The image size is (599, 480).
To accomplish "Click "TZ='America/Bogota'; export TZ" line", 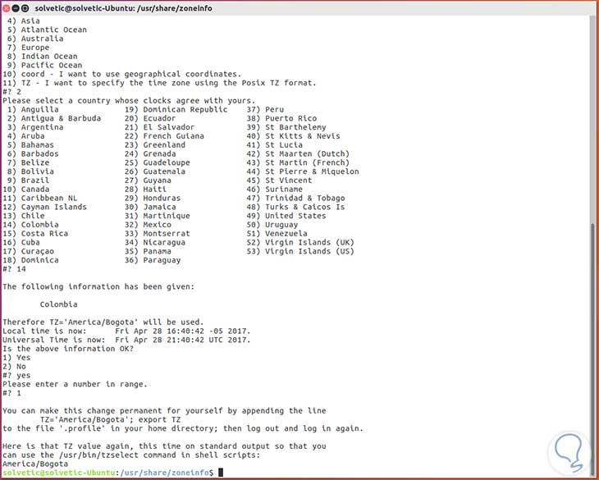I will click(111, 419).
